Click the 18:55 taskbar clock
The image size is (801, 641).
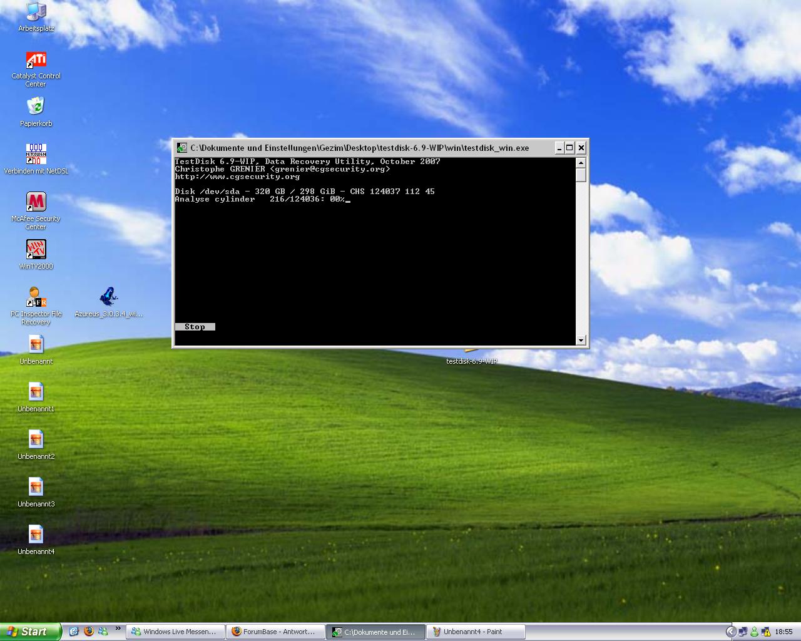(x=783, y=632)
